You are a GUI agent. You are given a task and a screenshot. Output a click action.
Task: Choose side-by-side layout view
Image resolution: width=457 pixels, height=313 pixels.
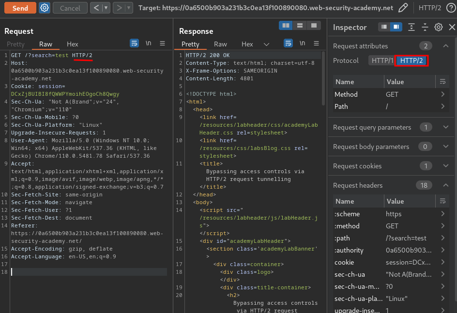[x=286, y=26]
